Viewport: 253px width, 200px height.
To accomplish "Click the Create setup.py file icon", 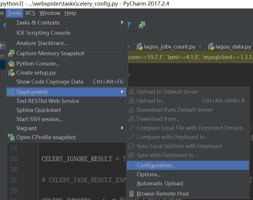I will pyautogui.click(x=11, y=73).
